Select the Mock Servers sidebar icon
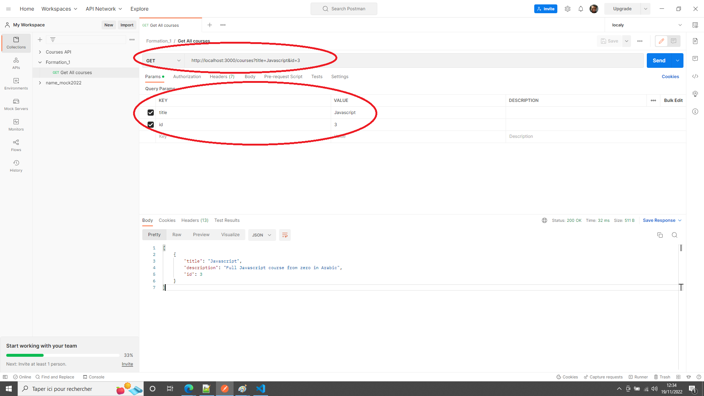This screenshot has height=396, width=704. point(16,104)
